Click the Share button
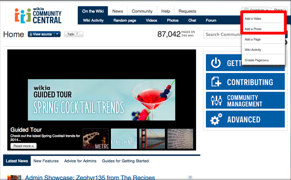 279,10
